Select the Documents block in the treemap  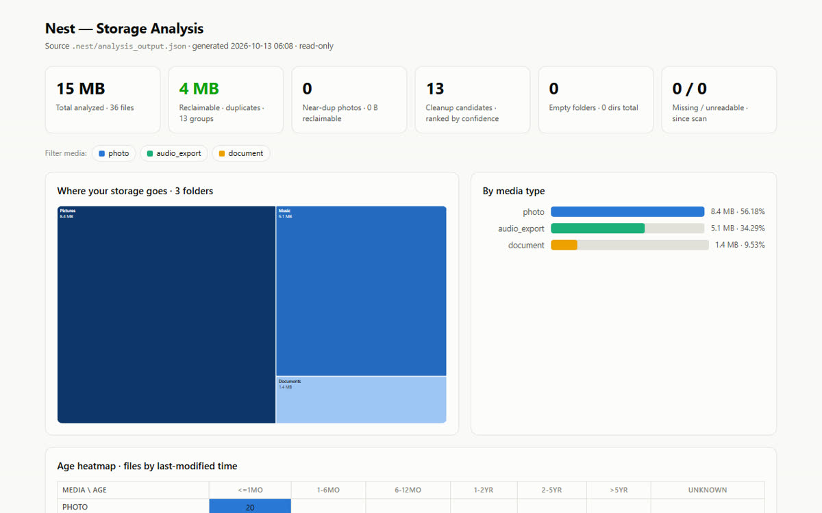pyautogui.click(x=361, y=400)
